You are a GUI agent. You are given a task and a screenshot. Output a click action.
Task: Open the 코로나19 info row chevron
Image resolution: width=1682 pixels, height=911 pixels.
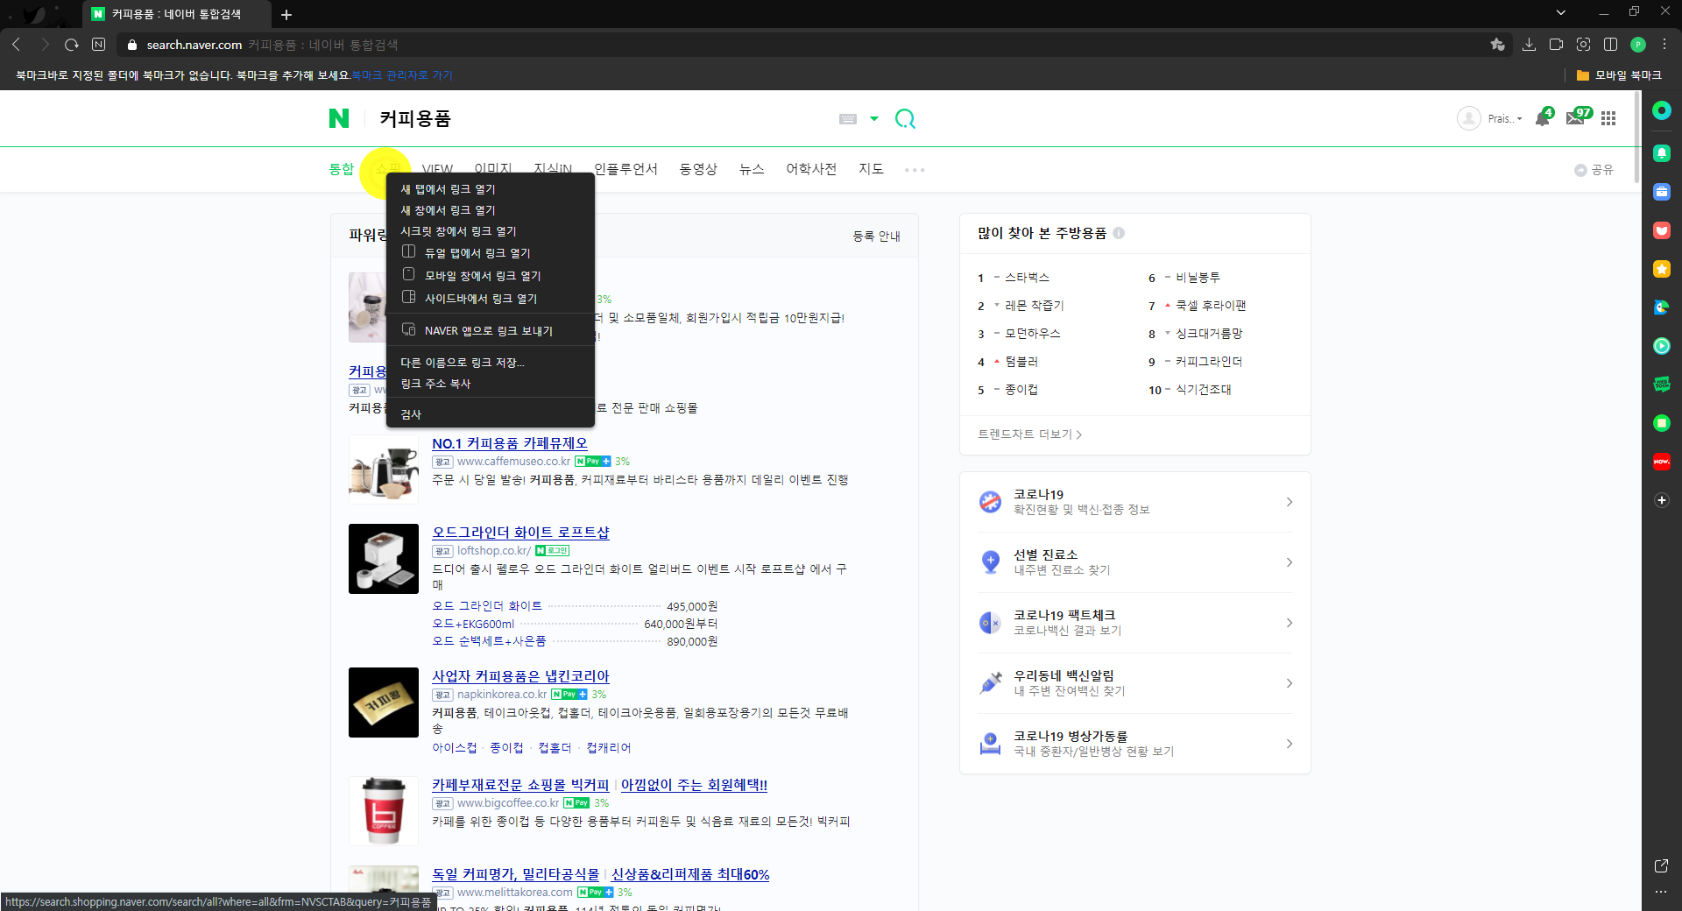tap(1290, 502)
